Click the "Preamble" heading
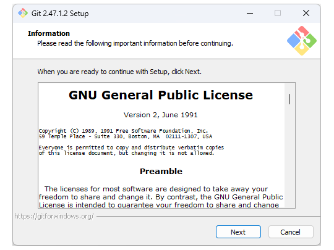The height and width of the screenshot is (250, 334). click(x=161, y=172)
